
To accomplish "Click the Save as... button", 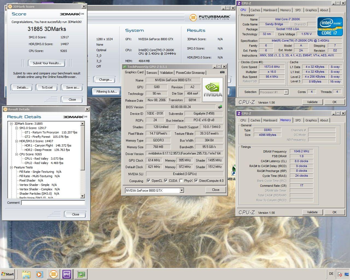I will coord(73,87).
